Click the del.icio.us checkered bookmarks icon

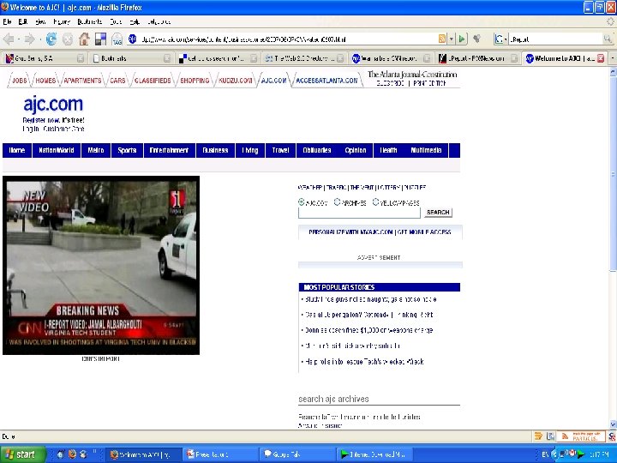click(x=100, y=39)
